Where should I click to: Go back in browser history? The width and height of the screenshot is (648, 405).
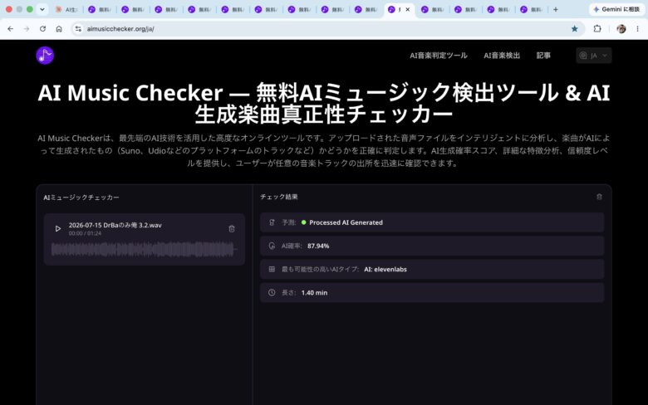(x=10, y=29)
